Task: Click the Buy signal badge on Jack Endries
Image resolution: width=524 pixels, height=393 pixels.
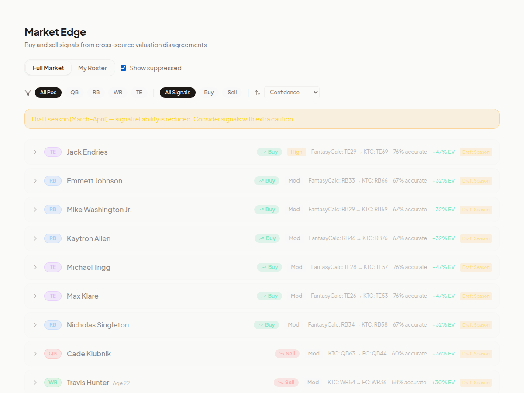Action: coord(269,152)
